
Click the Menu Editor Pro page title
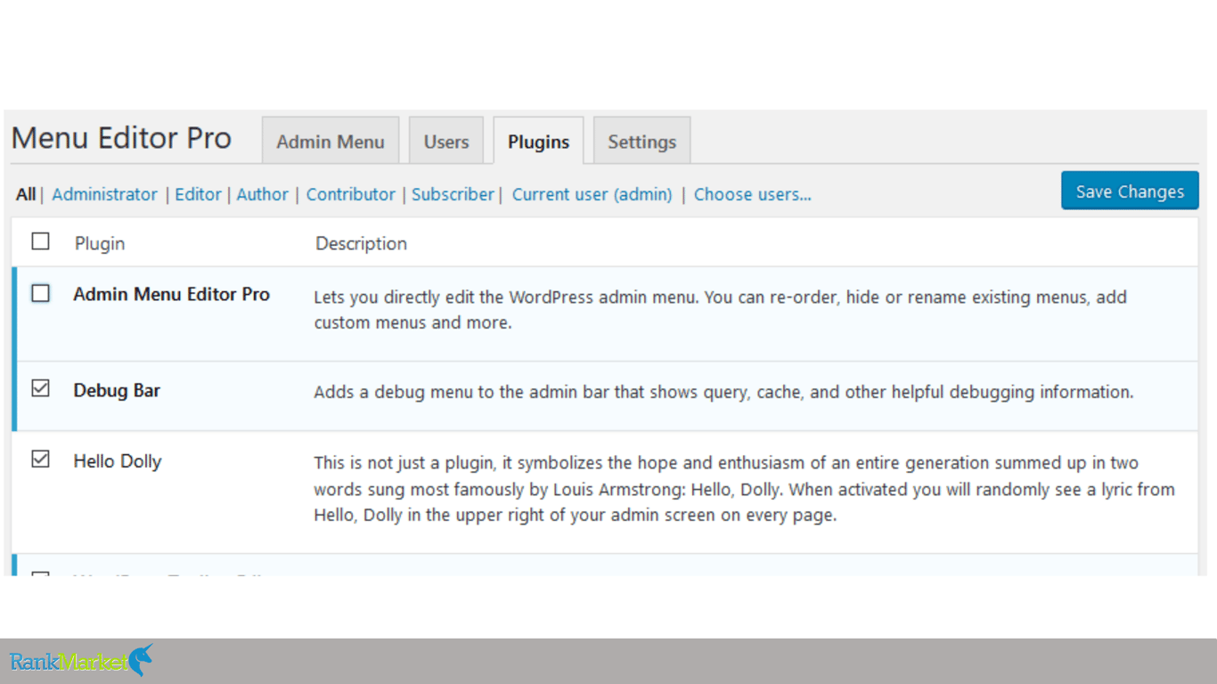click(x=121, y=138)
